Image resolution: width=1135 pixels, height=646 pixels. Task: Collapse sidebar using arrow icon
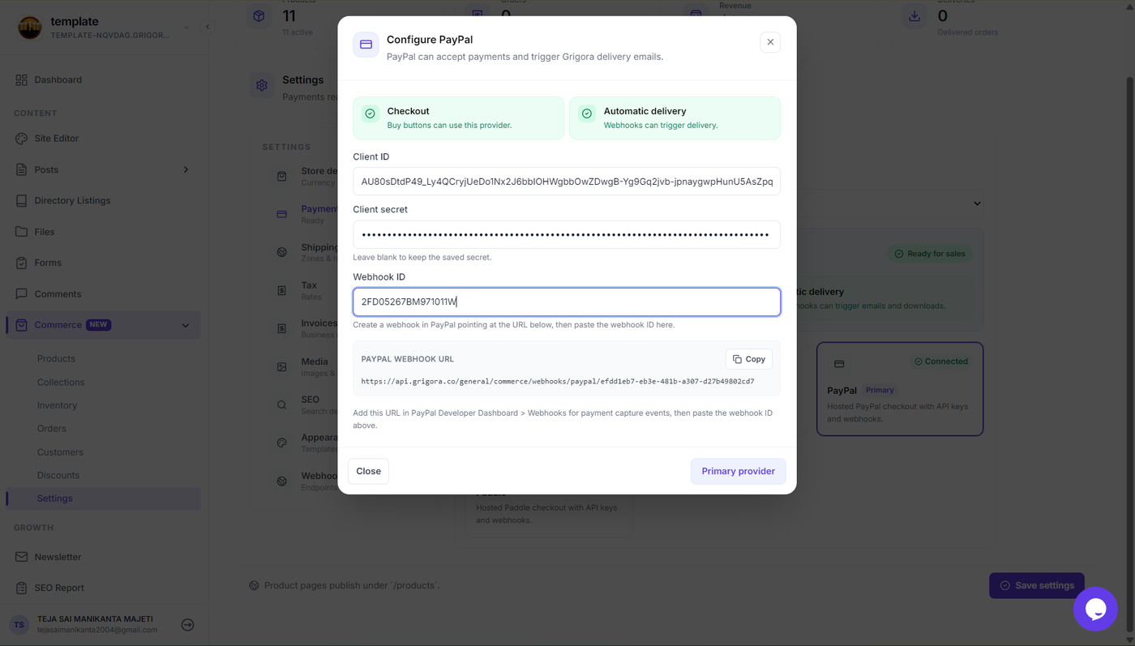click(208, 27)
